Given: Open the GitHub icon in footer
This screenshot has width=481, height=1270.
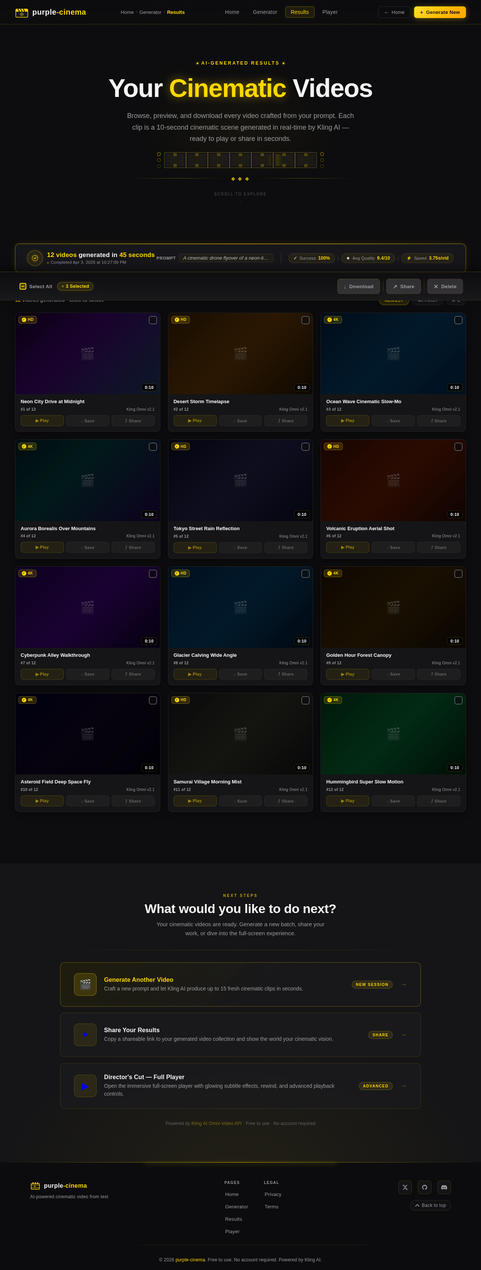Looking at the screenshot, I should (x=425, y=1187).
